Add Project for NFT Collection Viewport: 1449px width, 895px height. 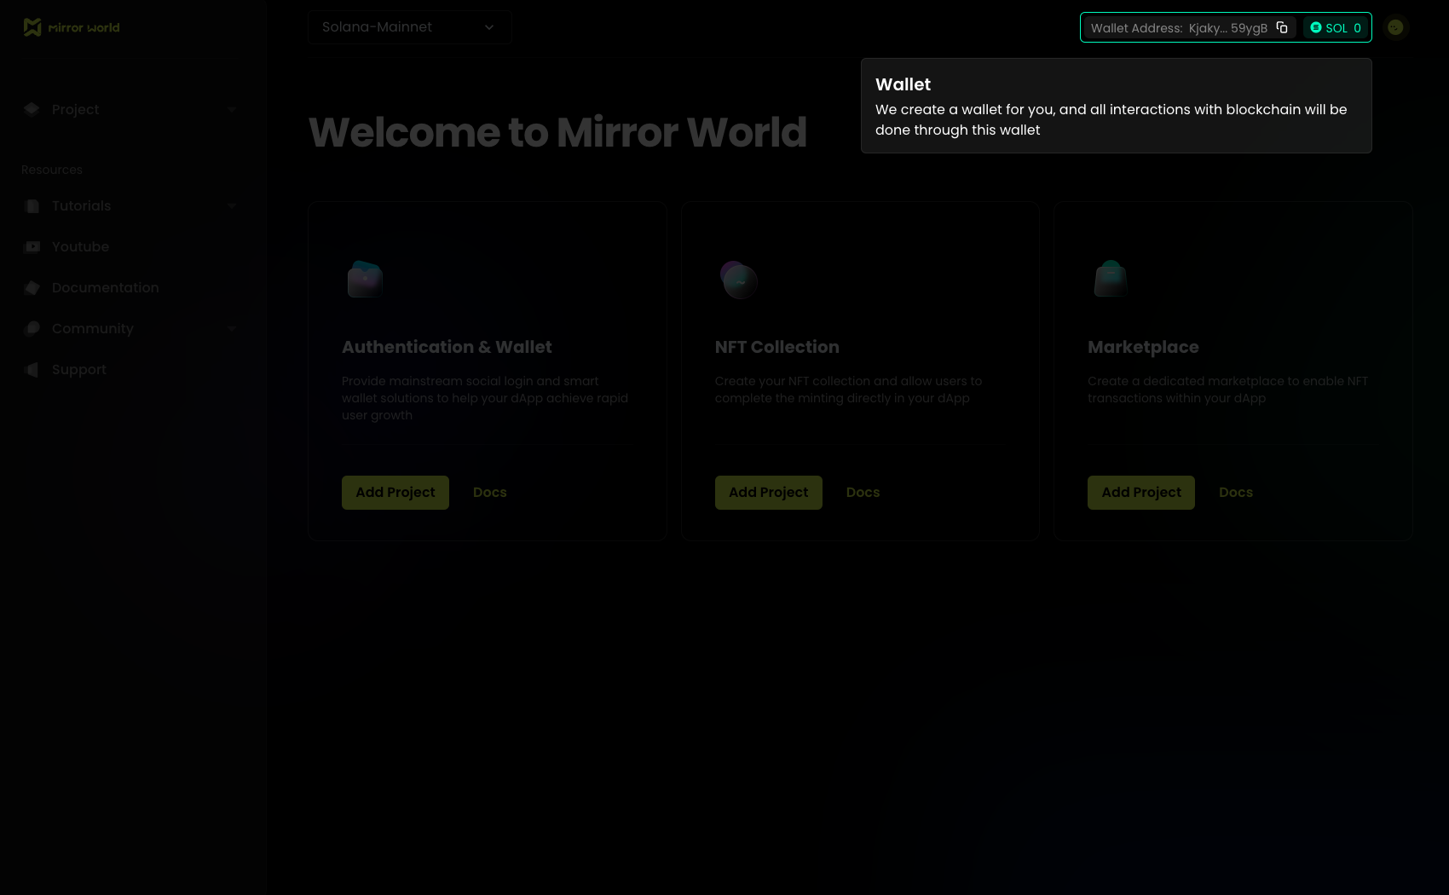click(x=769, y=493)
